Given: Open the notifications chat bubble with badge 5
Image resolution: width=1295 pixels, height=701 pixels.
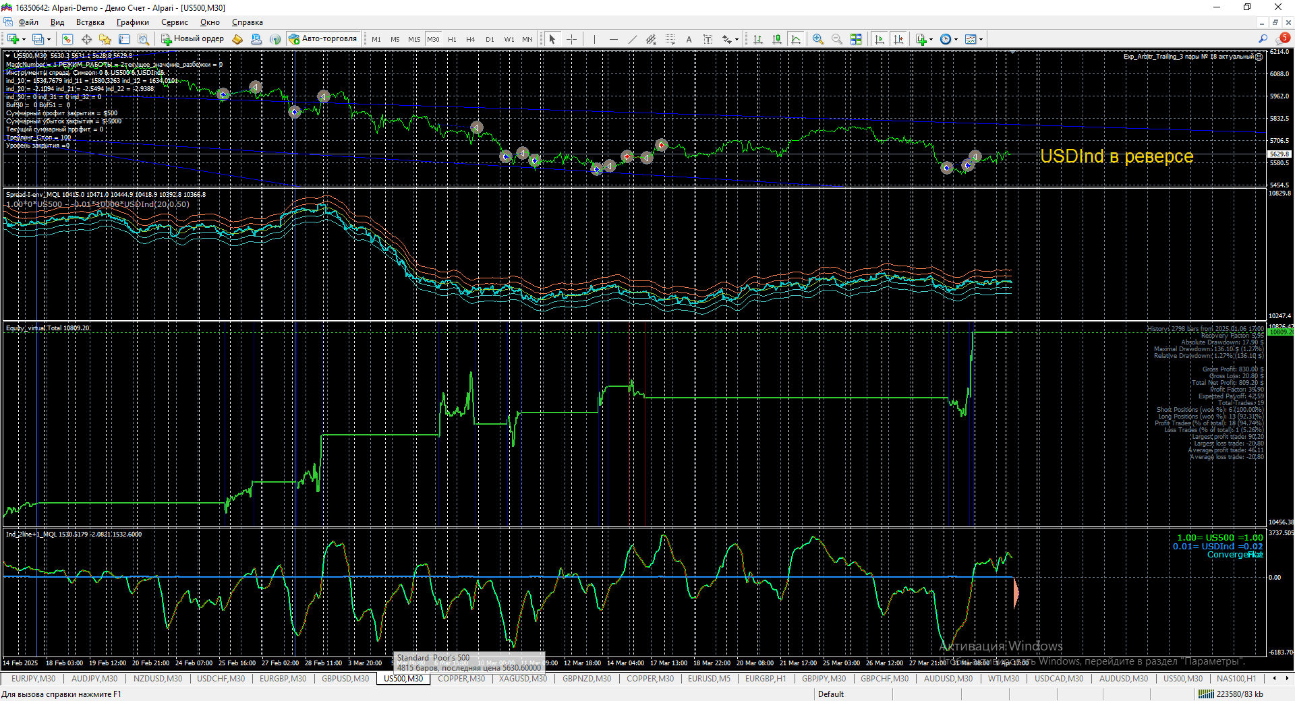Looking at the screenshot, I should [1284, 38].
